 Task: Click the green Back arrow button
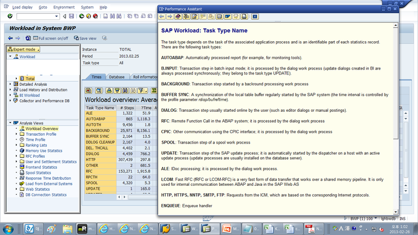point(81,16)
